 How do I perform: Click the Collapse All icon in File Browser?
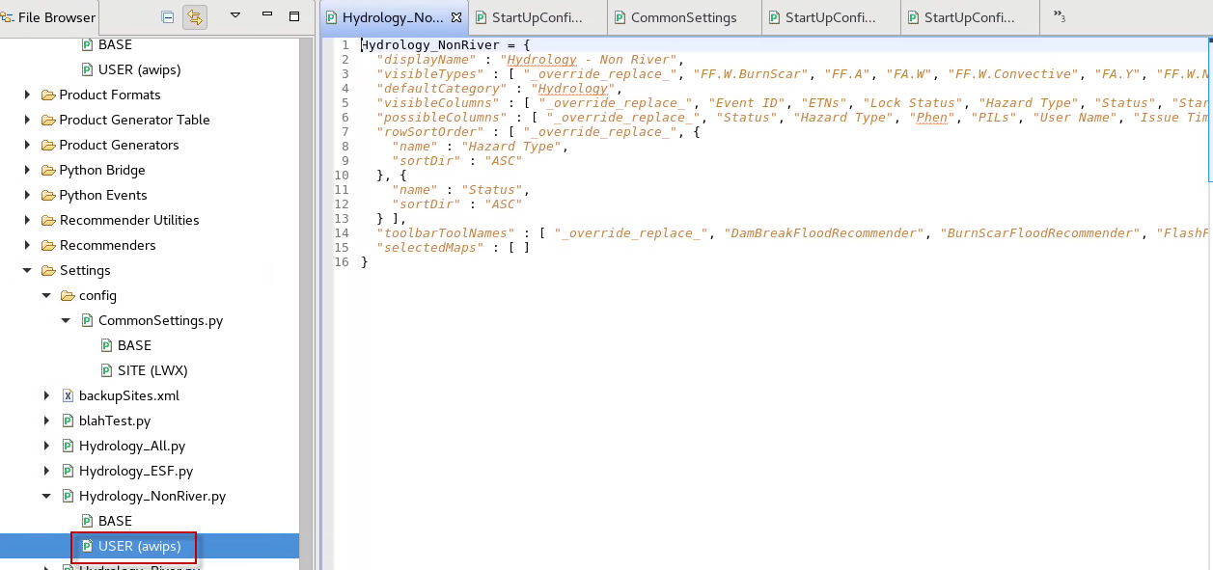(168, 16)
